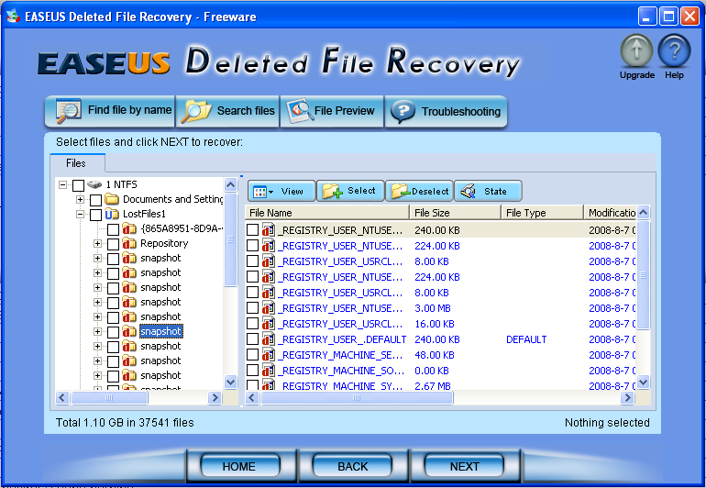Image resolution: width=706 pixels, height=488 pixels.
Task: Click the HOME button
Action: pos(239,466)
